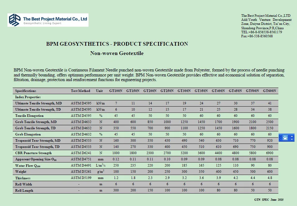Click the paw-shaped floating widget icon
The image size is (297, 206).
click(285, 138)
